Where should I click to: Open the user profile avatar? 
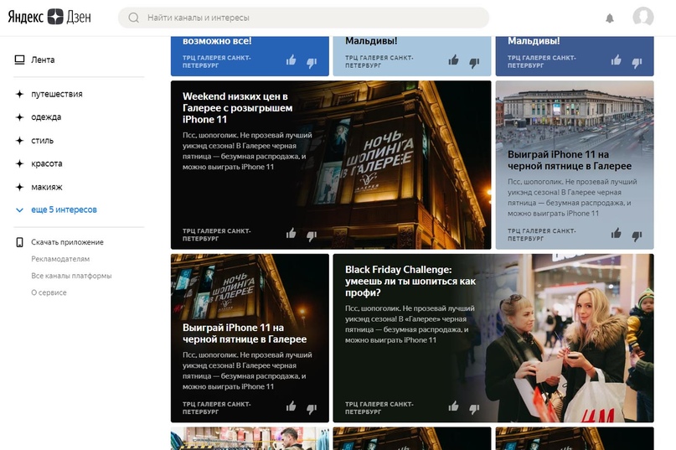643,18
